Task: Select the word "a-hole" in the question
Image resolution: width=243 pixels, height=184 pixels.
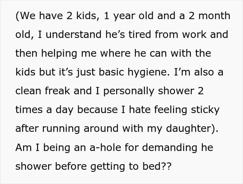Action: [x=106, y=147]
